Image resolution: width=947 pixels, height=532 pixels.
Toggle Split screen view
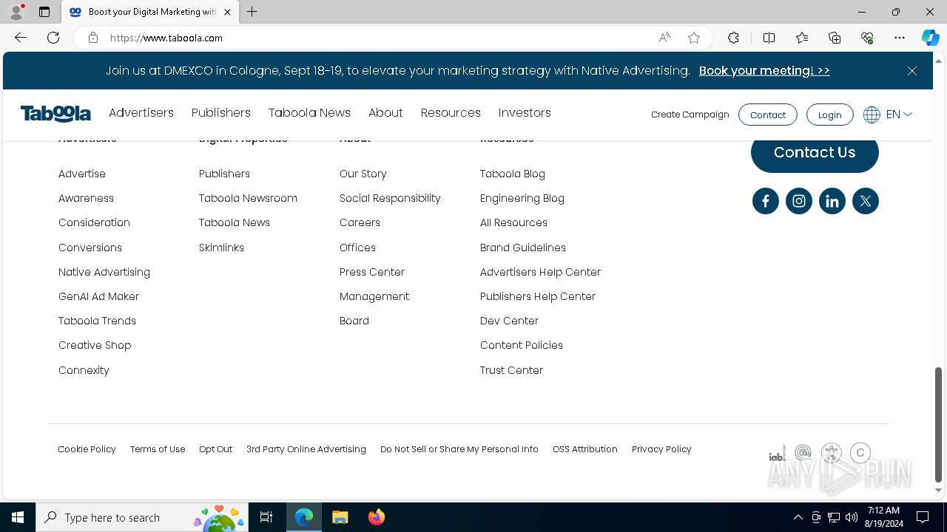click(769, 38)
